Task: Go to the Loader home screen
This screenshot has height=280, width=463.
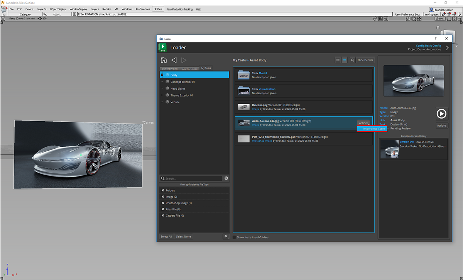Action: [164, 60]
